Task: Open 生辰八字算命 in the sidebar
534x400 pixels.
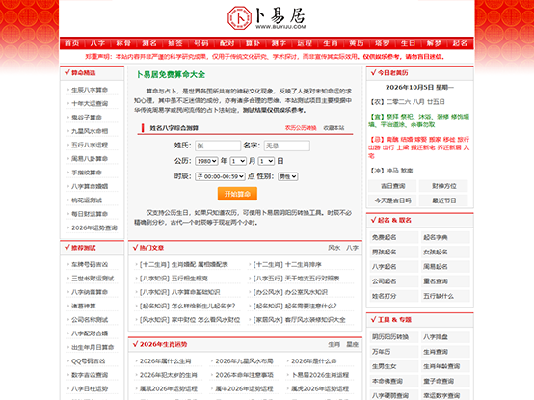Action: (x=90, y=90)
